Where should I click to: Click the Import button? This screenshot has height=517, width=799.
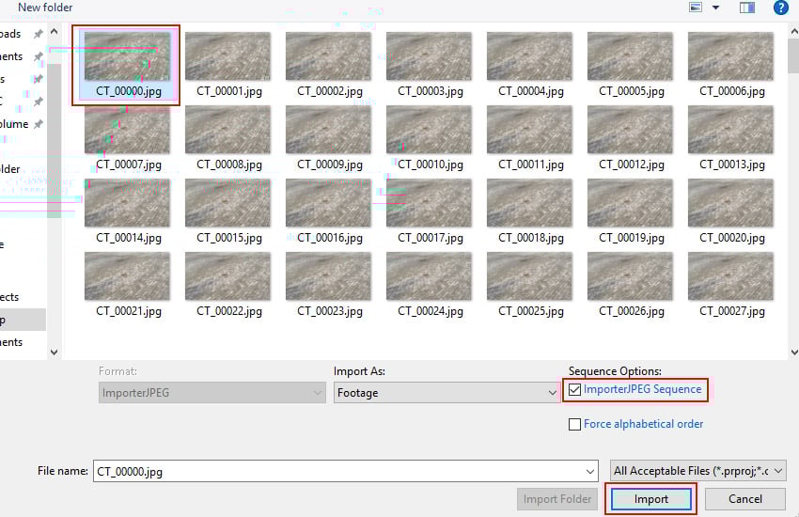pos(651,499)
